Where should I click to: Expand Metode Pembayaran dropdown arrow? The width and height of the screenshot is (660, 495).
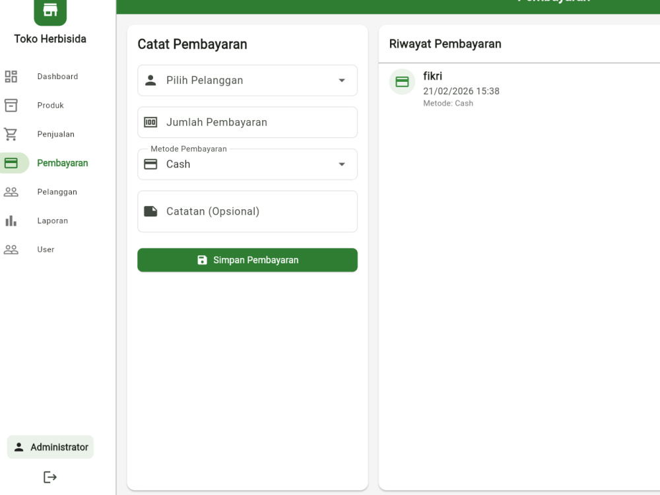(342, 164)
